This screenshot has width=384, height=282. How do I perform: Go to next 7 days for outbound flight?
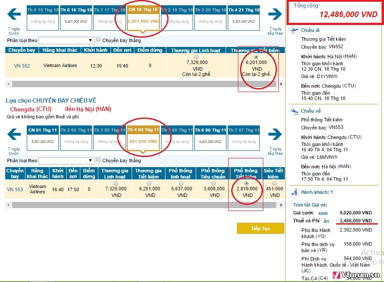coord(275,14)
